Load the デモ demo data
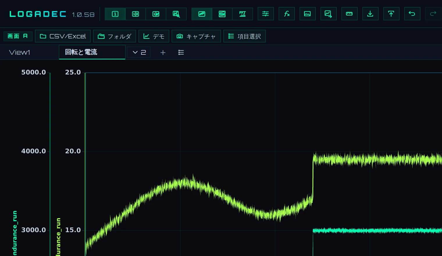This screenshot has height=256, width=442. (154, 36)
